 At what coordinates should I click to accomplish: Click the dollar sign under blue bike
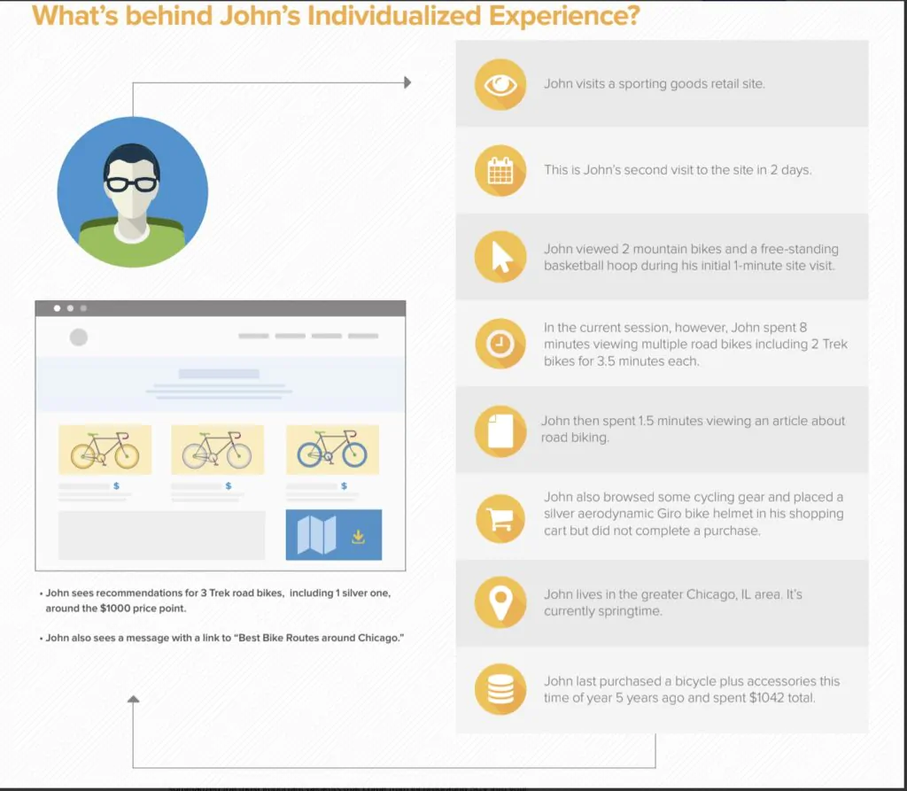pyautogui.click(x=345, y=485)
